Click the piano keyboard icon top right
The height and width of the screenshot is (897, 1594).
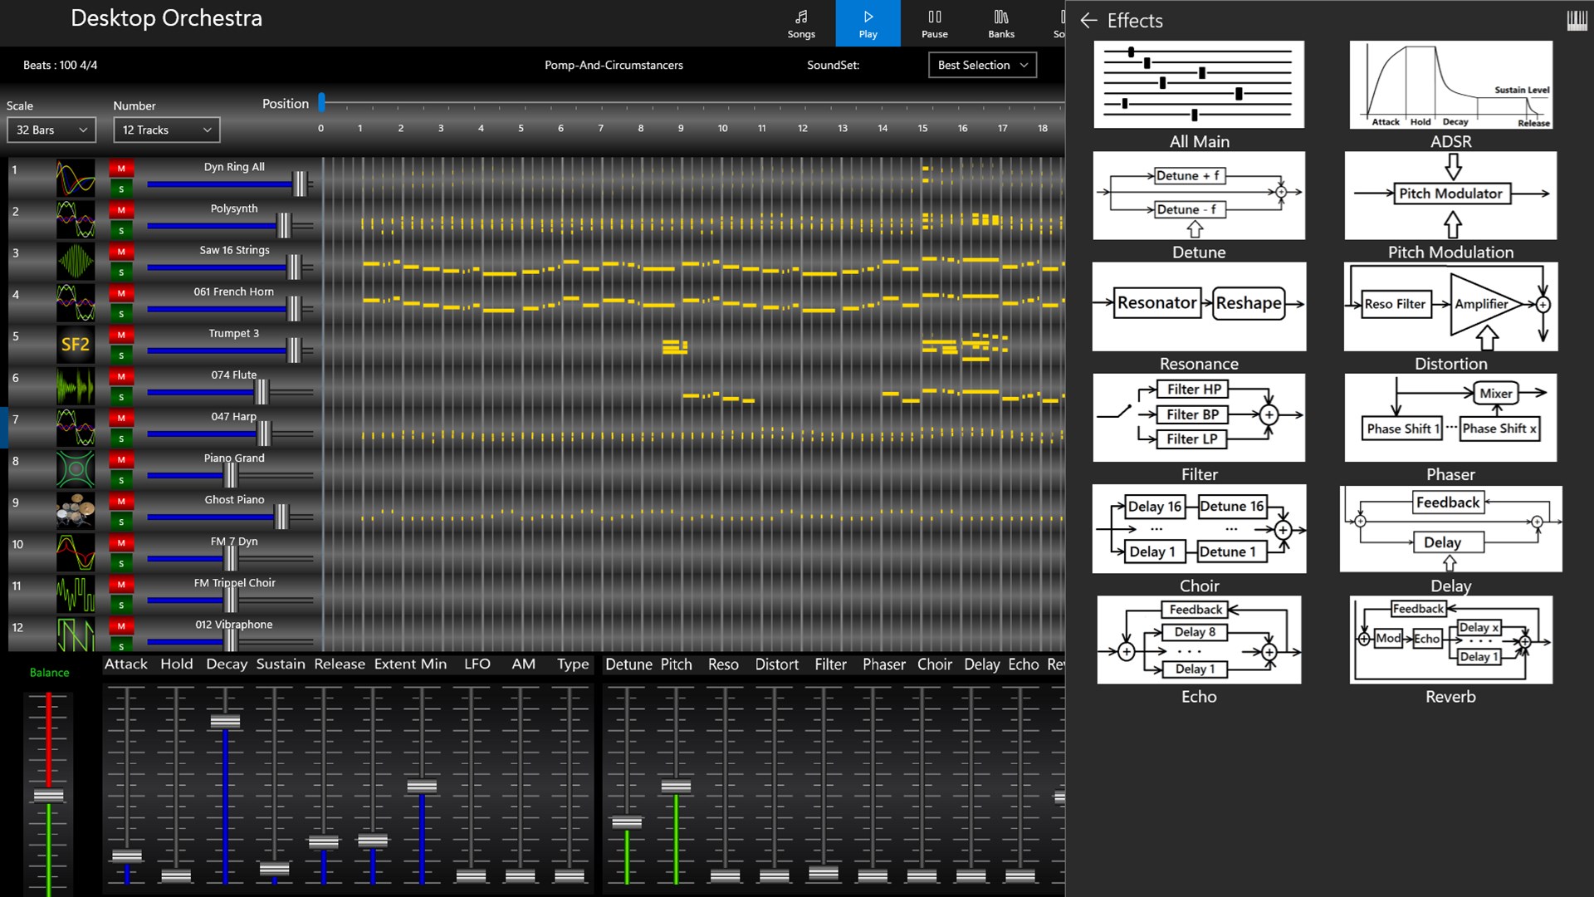tap(1576, 18)
